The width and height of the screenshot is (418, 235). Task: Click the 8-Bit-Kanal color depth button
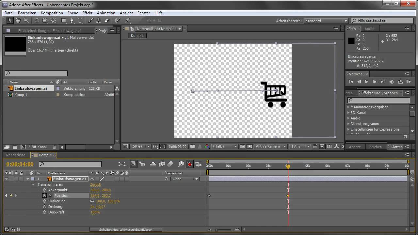(x=38, y=147)
